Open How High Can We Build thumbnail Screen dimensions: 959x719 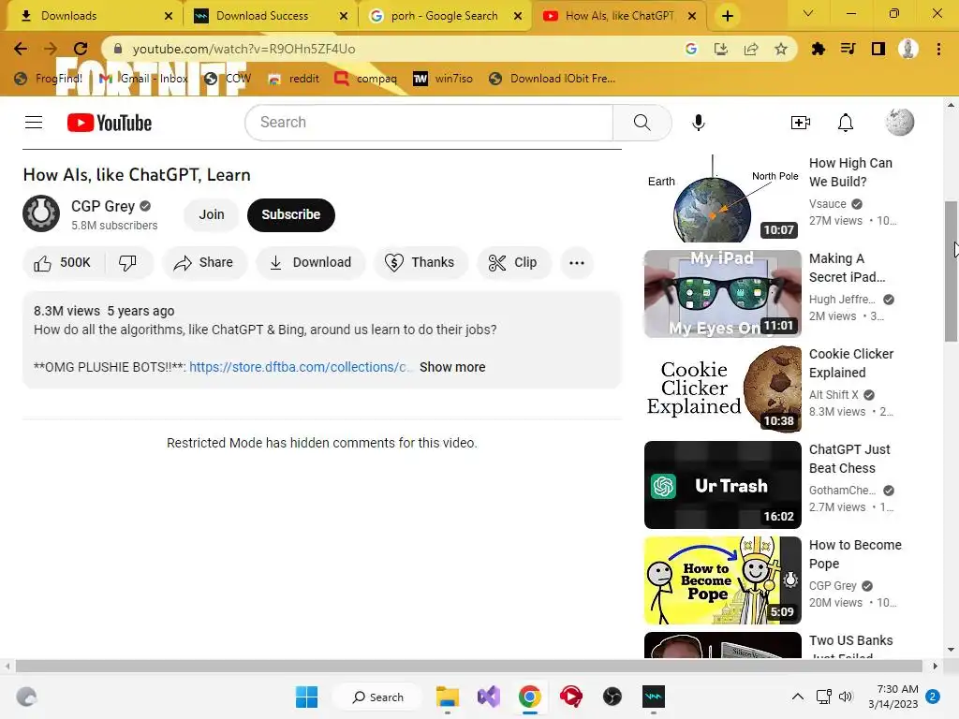pyautogui.click(x=722, y=198)
